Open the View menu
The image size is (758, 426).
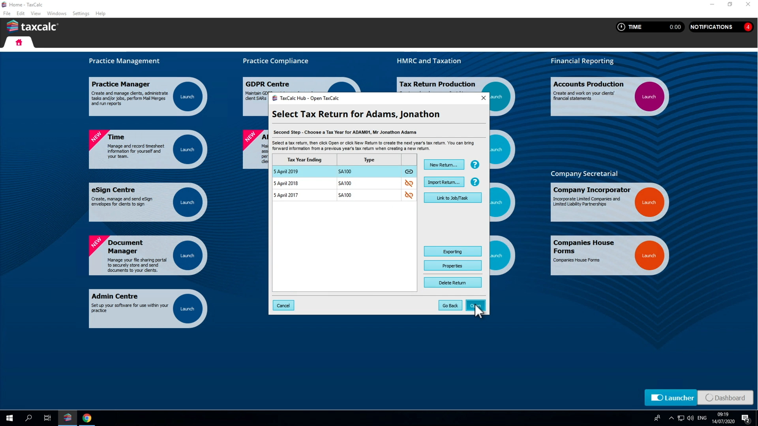pos(36,13)
